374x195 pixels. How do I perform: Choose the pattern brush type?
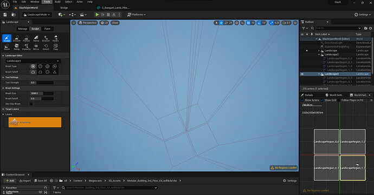pyautogui.click(x=48, y=66)
